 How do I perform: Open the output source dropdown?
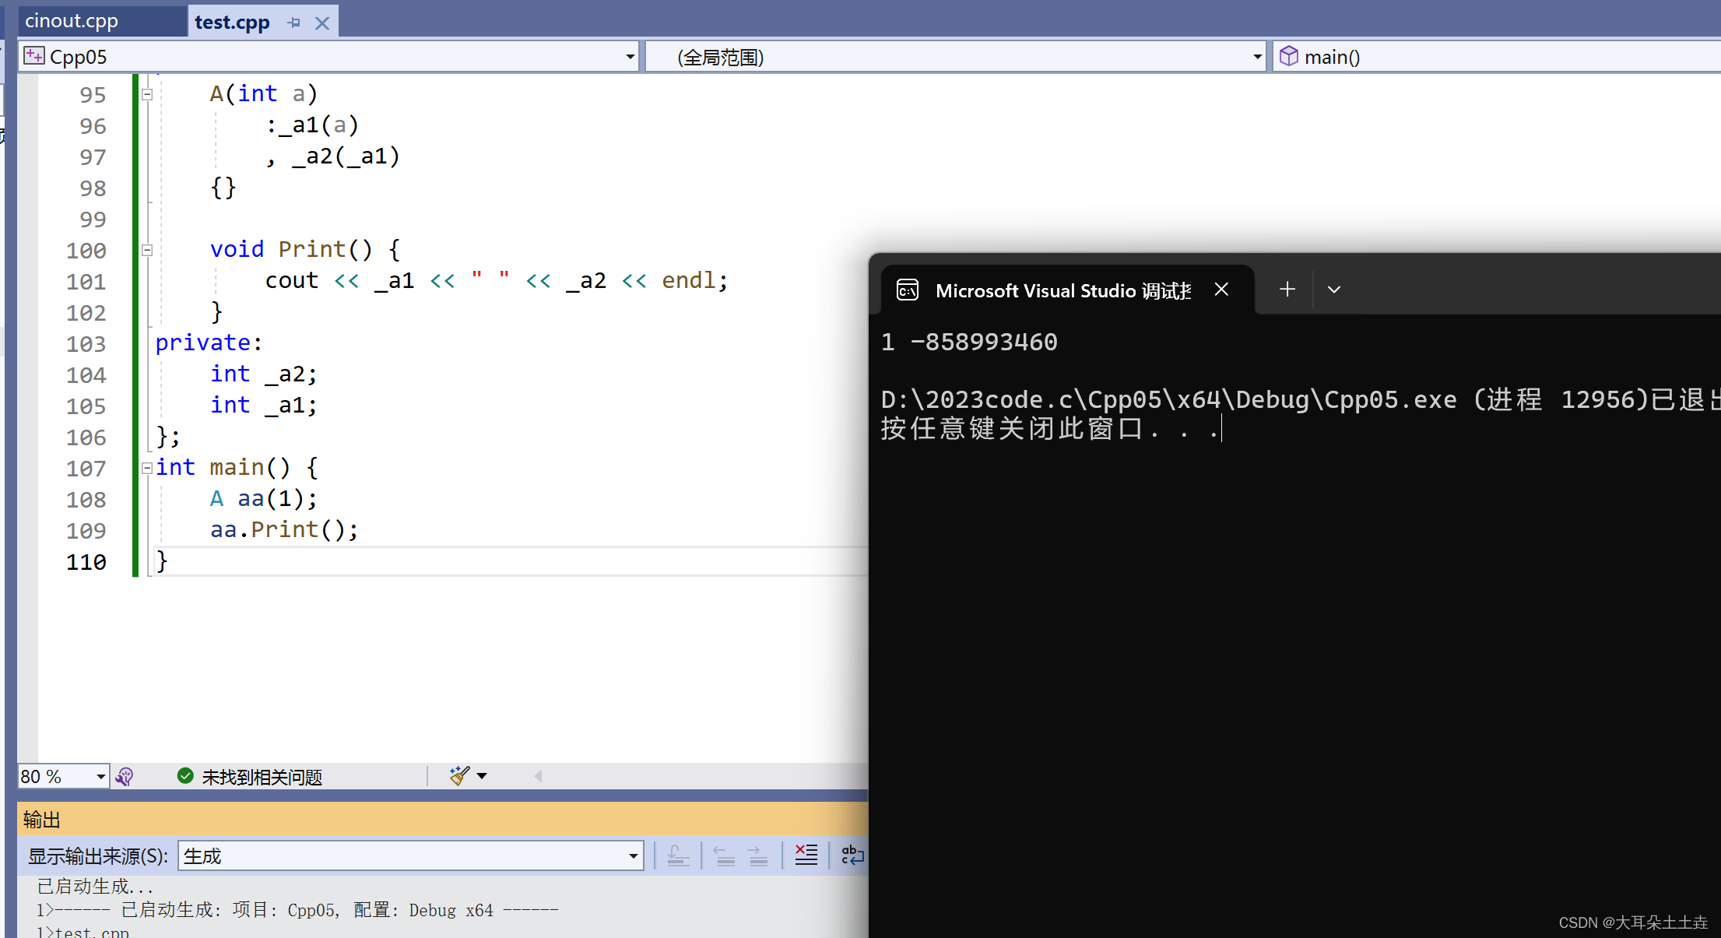pos(633,856)
